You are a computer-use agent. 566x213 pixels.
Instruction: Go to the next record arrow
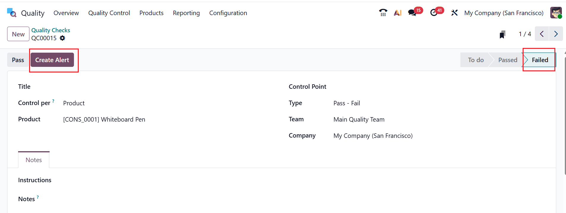click(556, 34)
